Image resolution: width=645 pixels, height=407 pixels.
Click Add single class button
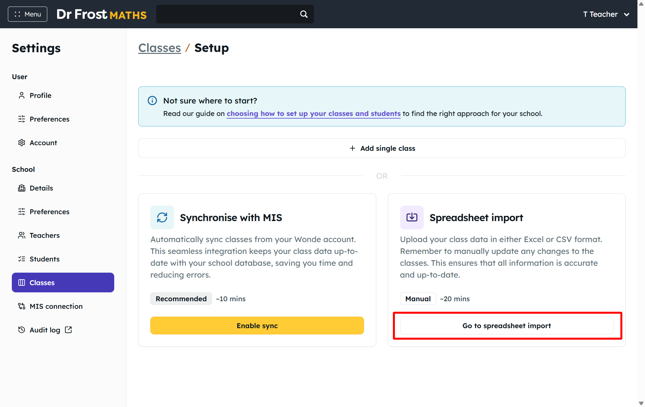382,148
